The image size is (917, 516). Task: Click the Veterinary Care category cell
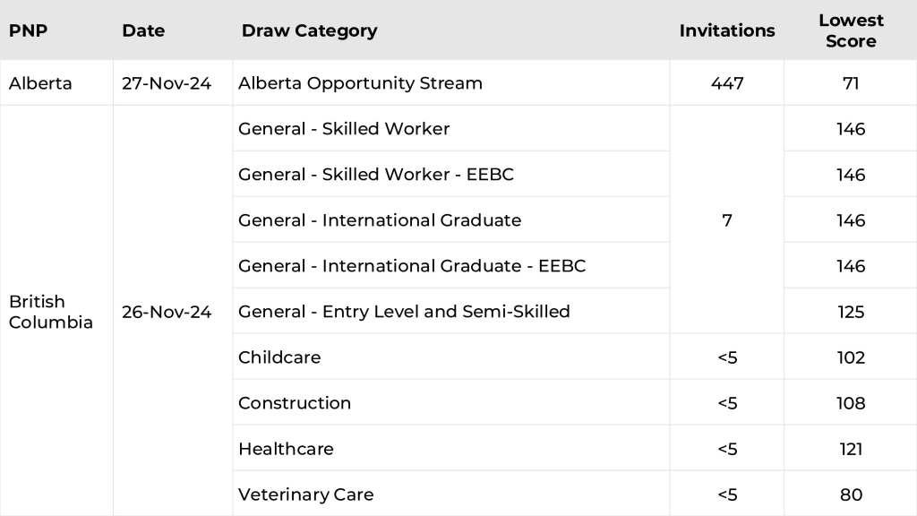pyautogui.click(x=305, y=494)
